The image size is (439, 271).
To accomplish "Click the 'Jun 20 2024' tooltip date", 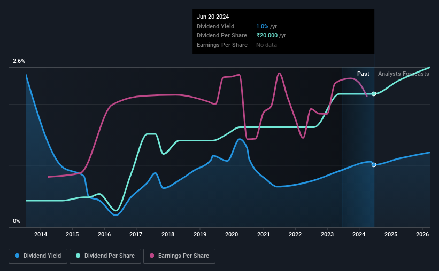I will 213,17.
